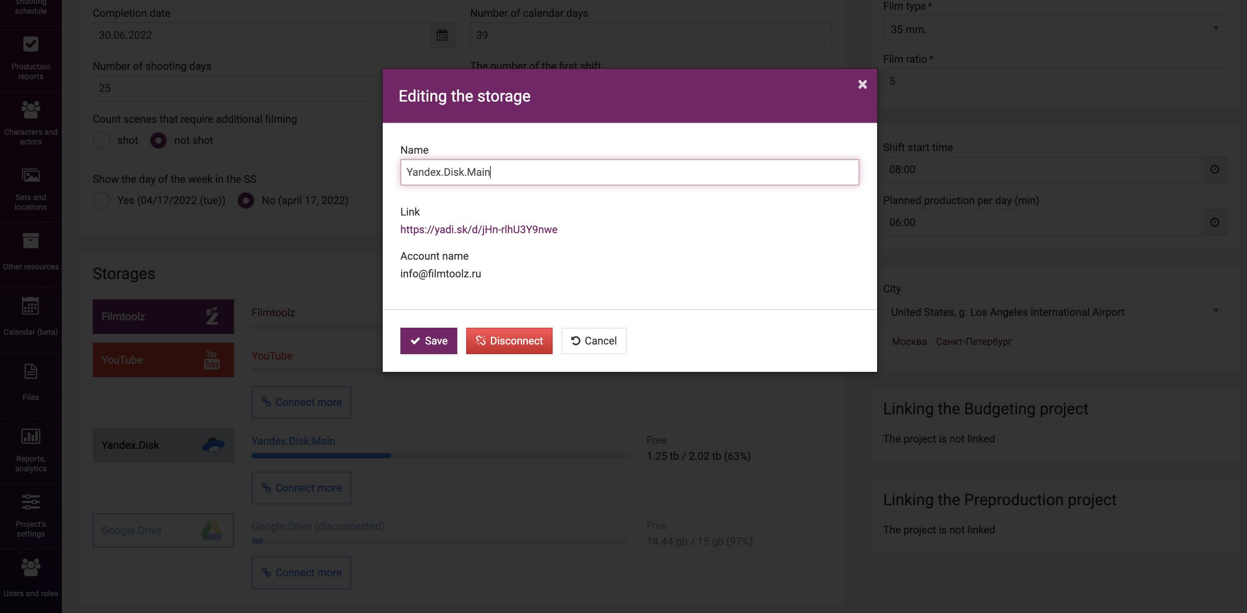Screen dimensions: 1247x613
Task: Close the Editing the storage dialog
Action: 862,84
